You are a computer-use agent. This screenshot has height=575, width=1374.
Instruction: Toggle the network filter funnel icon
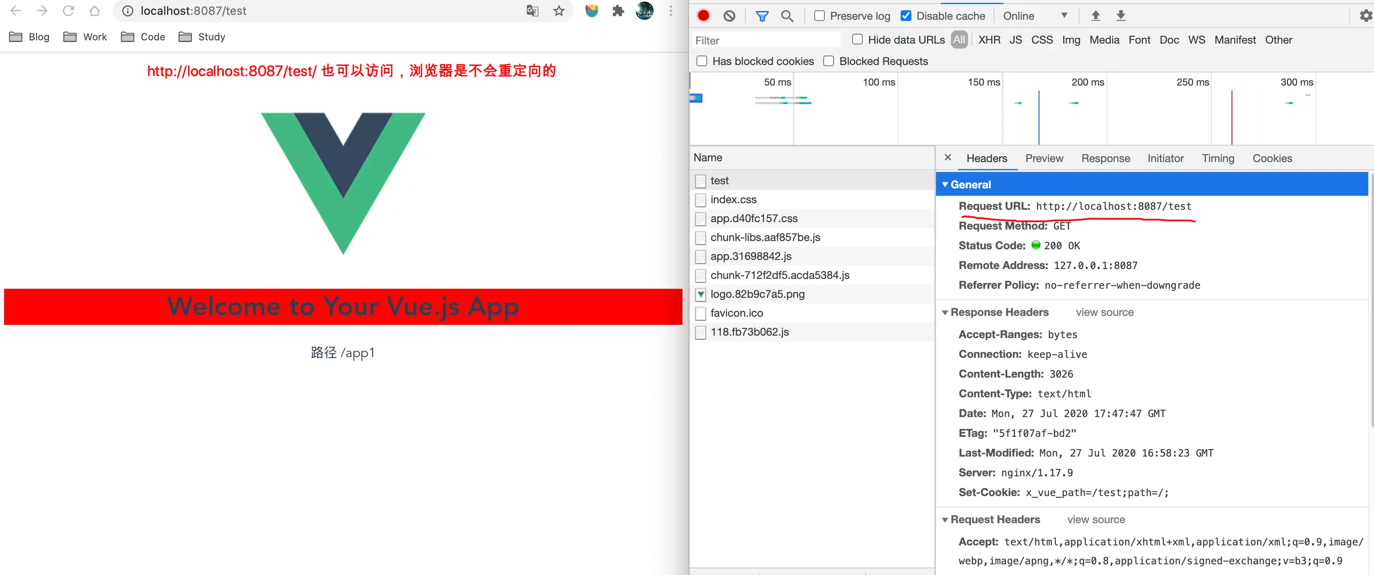pos(762,16)
